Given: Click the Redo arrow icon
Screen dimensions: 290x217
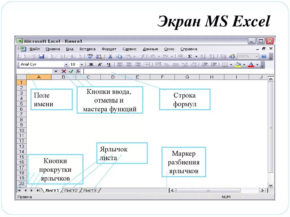Looking at the screenshot, I should pos(165,56).
